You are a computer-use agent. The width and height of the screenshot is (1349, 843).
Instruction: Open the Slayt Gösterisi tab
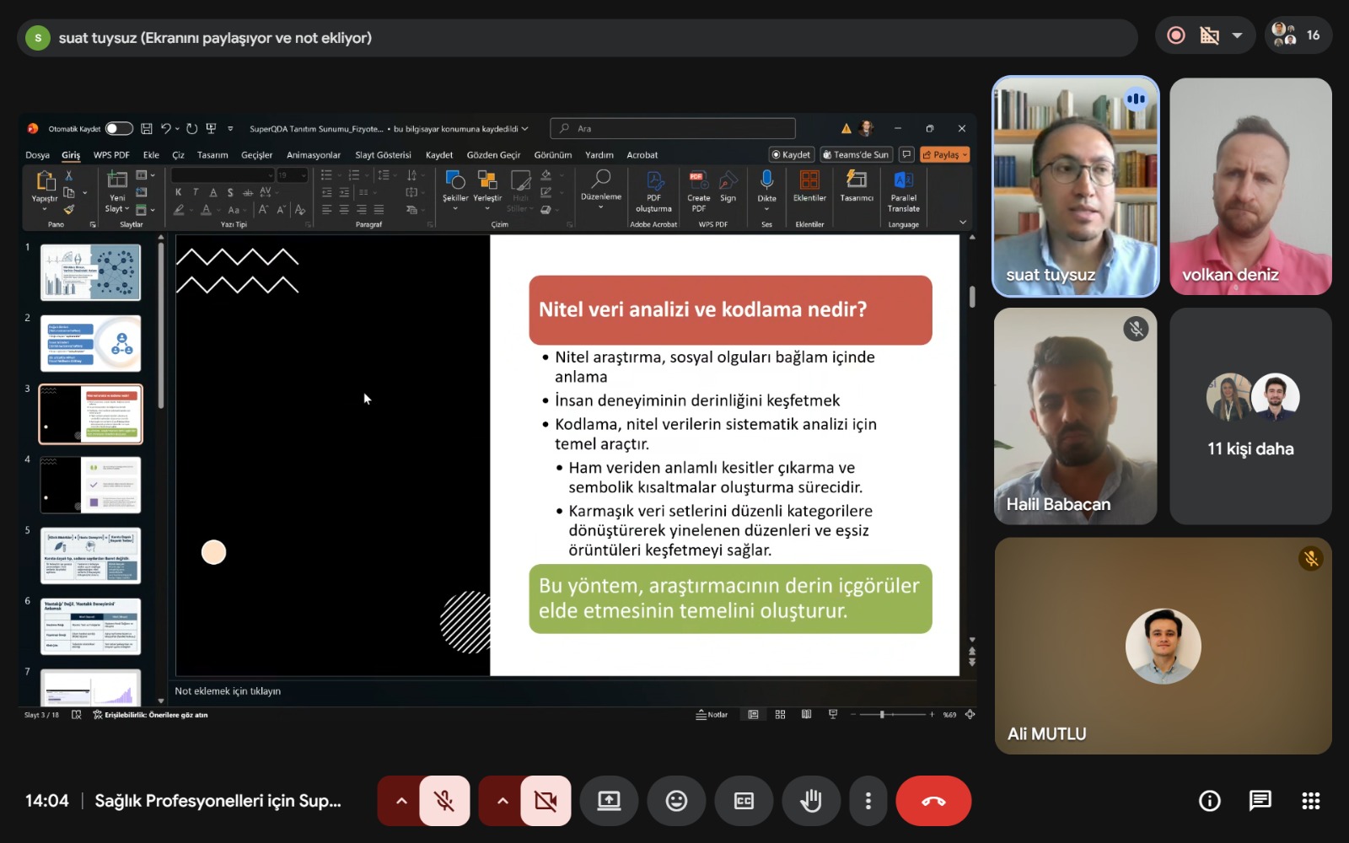pos(383,155)
